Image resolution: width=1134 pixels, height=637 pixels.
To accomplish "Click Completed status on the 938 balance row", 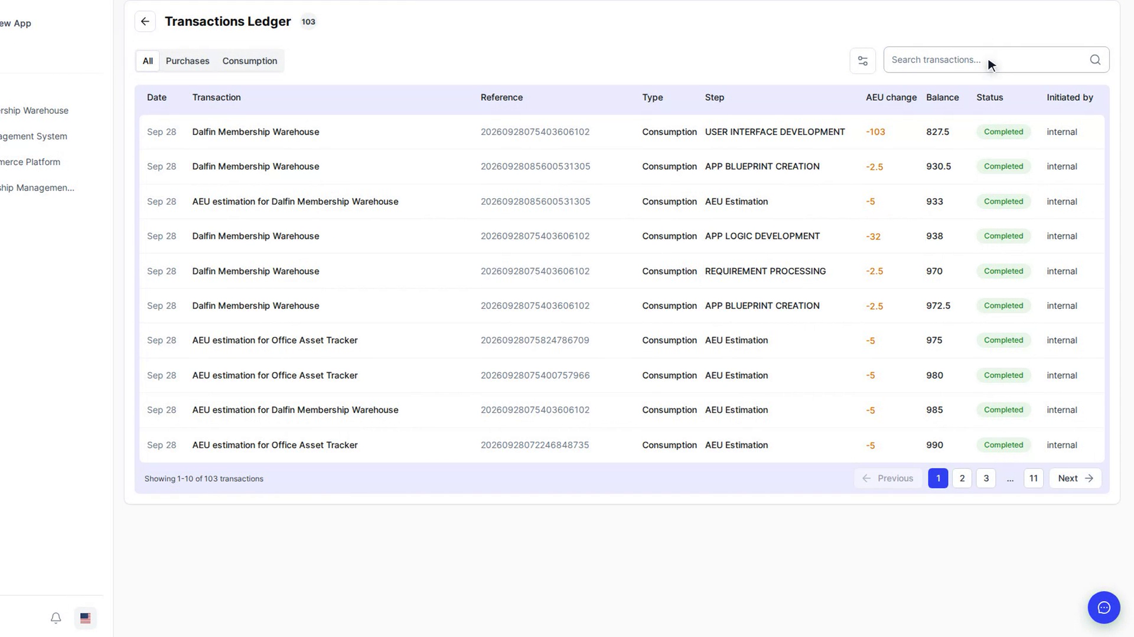I will tap(1003, 236).
